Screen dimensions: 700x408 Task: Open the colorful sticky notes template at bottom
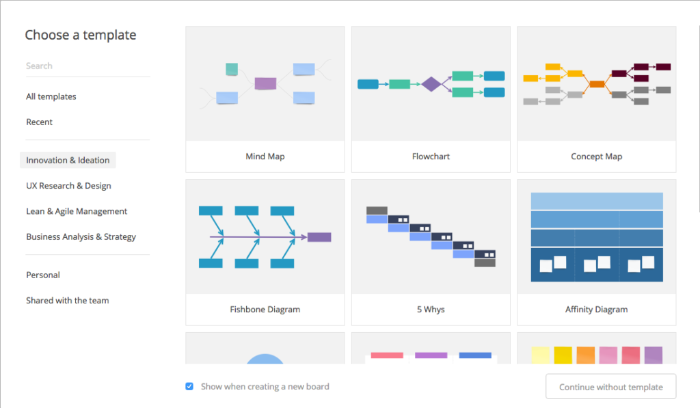pos(596,348)
